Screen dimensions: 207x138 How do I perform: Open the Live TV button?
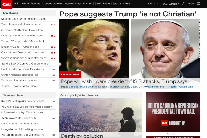point(152,4)
